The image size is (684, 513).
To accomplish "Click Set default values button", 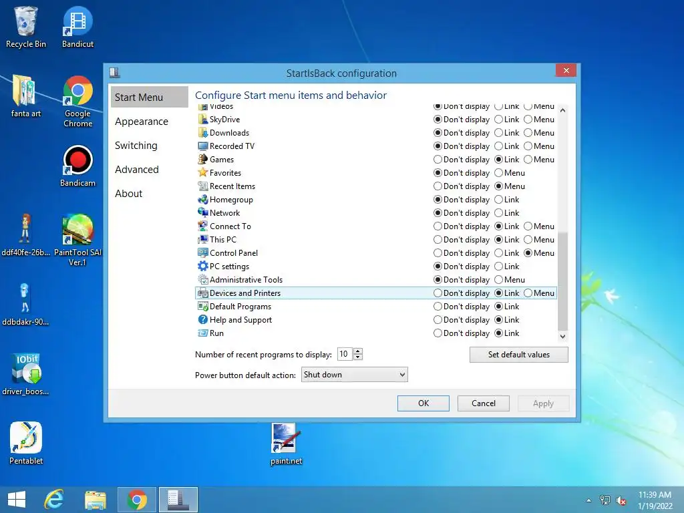I will (x=518, y=355).
